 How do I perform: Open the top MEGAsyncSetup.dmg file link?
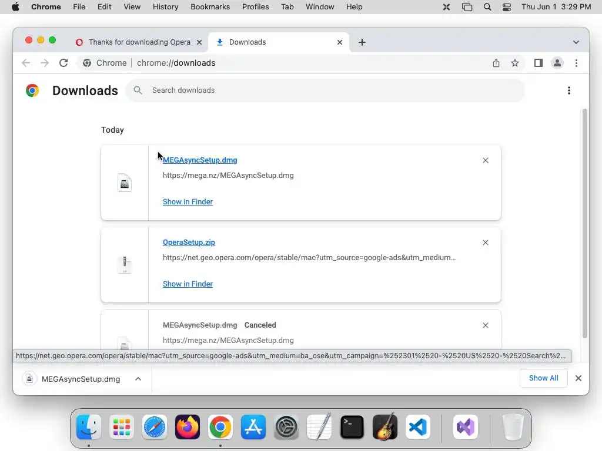coord(200,160)
